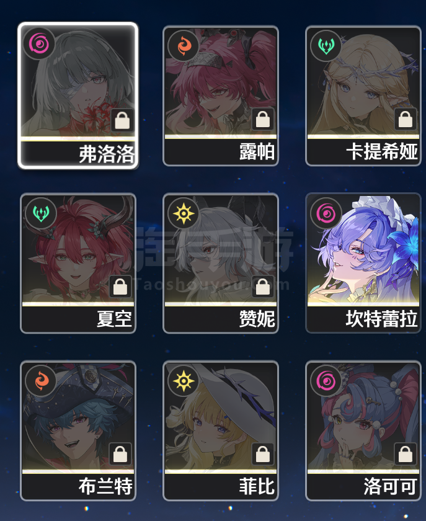Click the lock icon on 洛可可's card
This screenshot has width=426, height=521.
coord(406,454)
